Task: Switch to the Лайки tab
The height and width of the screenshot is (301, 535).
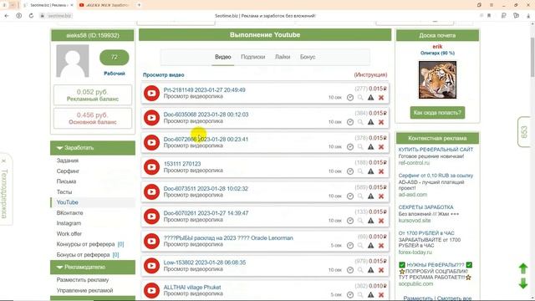Action: click(x=283, y=57)
